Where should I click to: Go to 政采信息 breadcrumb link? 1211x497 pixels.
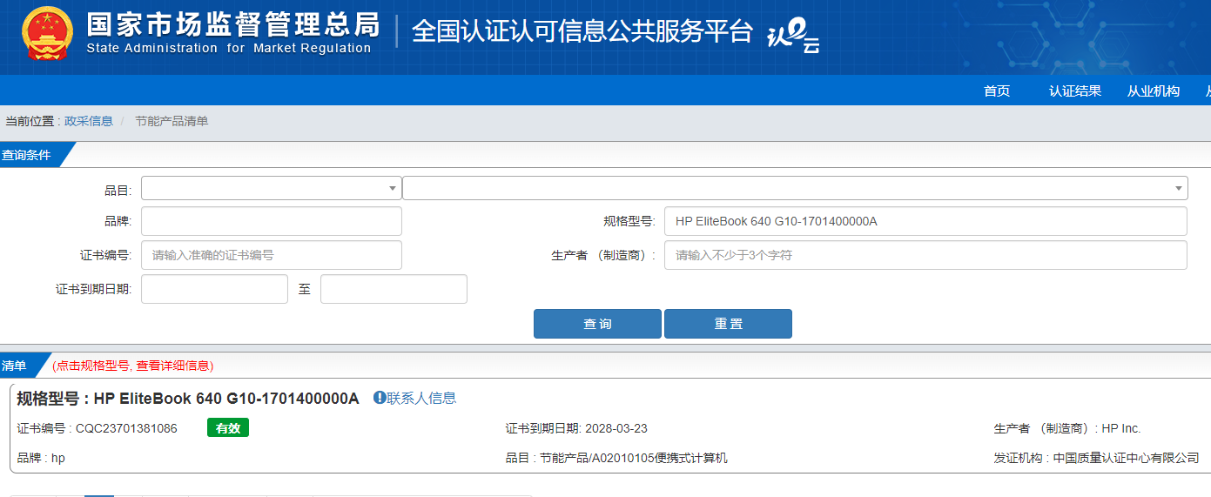(x=89, y=121)
